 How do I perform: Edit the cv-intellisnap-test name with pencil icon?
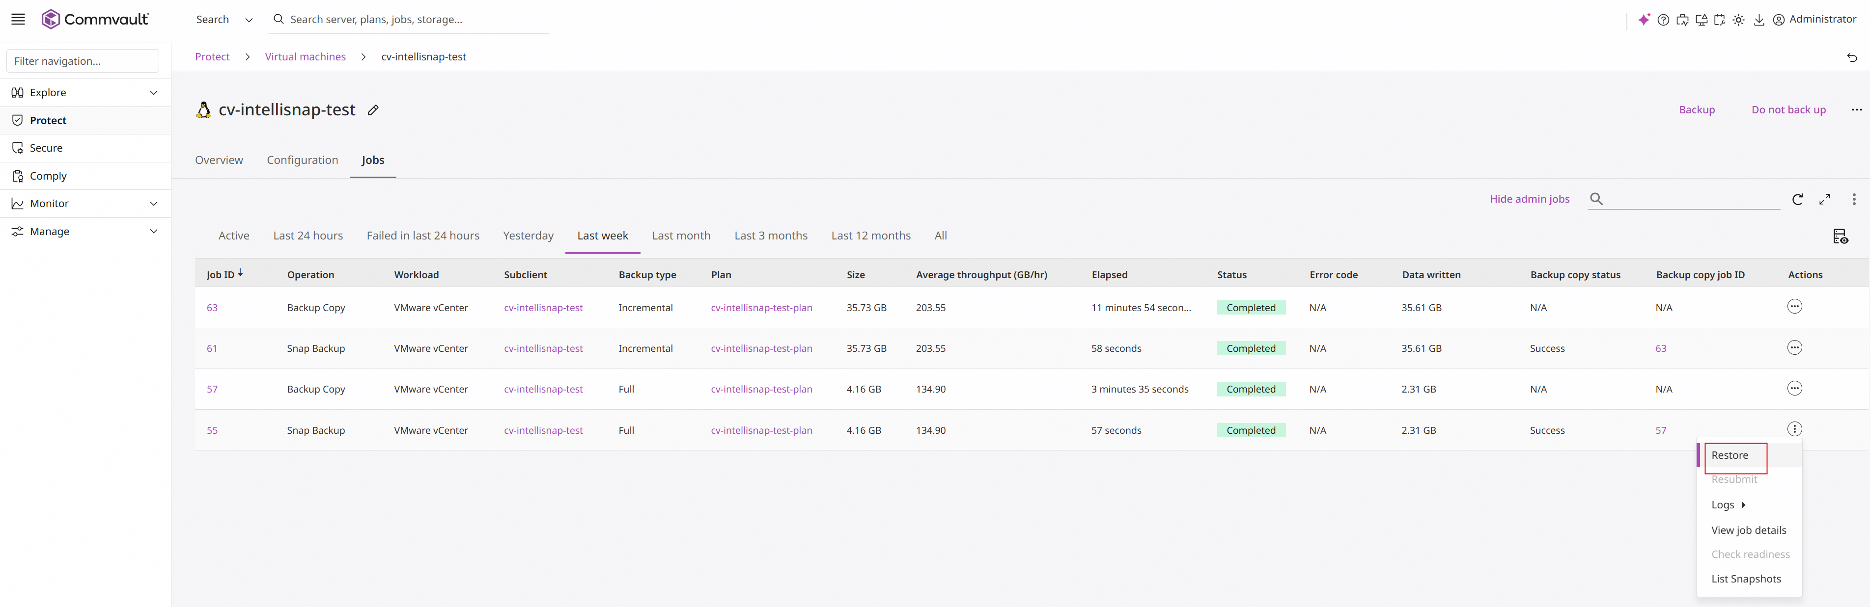tap(373, 110)
